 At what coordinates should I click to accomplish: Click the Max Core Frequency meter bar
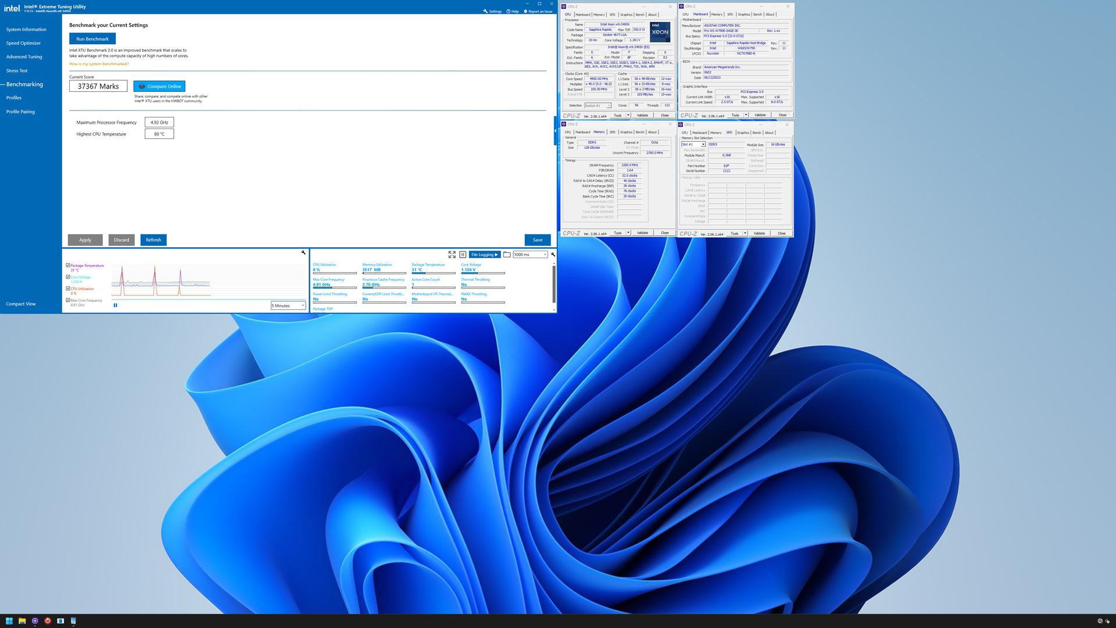pos(335,287)
